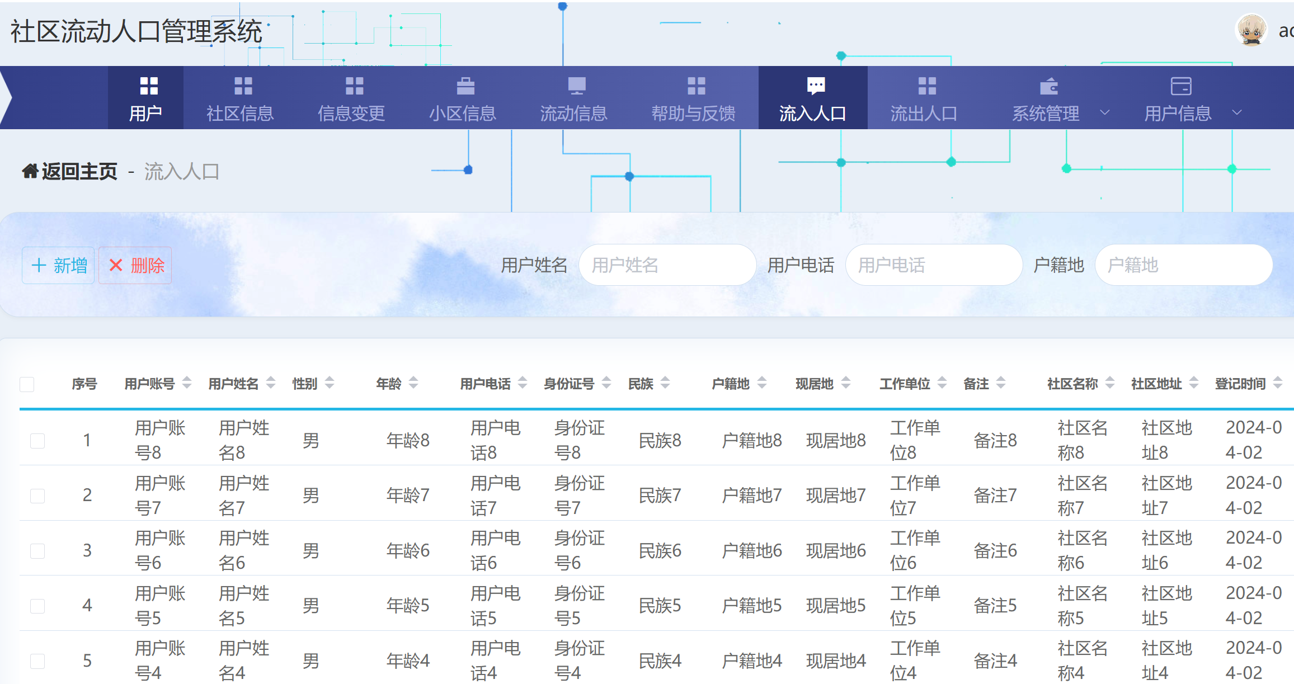Focus the 用户姓名 search field
Viewport: 1294px width, 684px height.
click(667, 265)
